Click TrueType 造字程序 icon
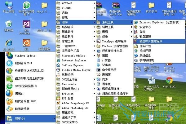This screenshot has width=186, height=124. (x=99, y=41)
